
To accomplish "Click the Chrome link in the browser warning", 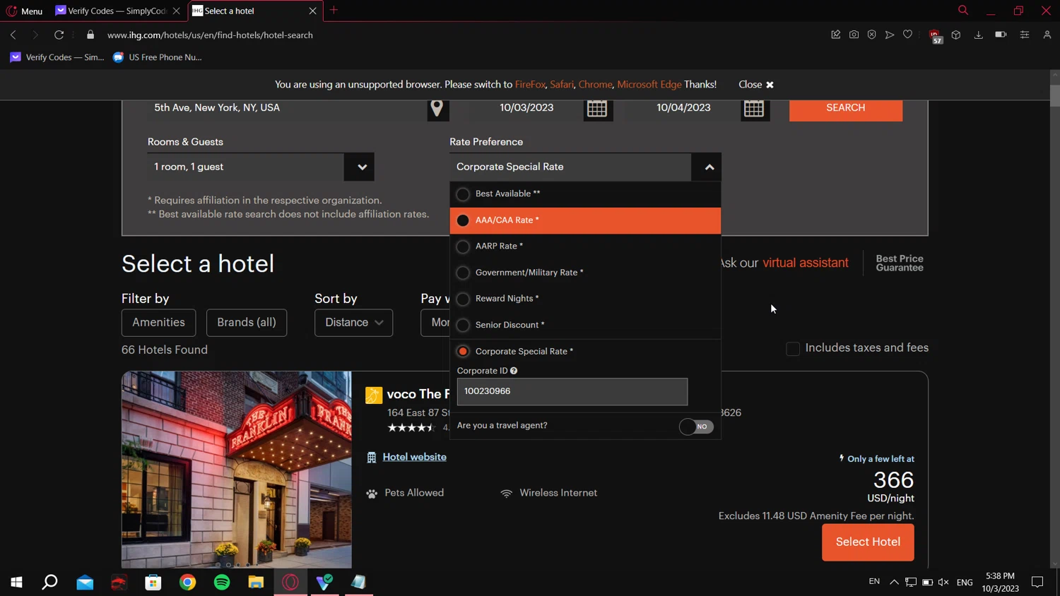I will click(595, 84).
